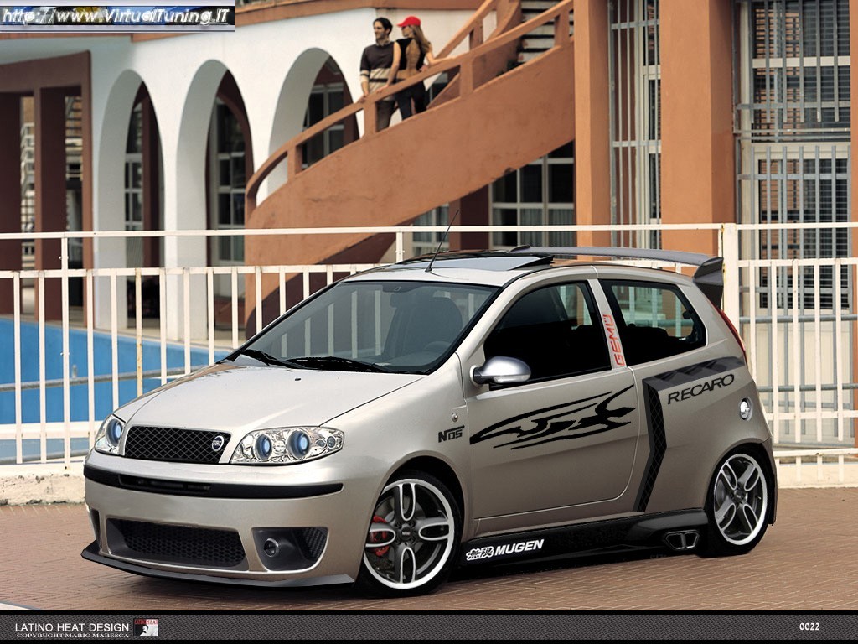Click the 'COPYRIGHT MARIO MARESCA' text
This screenshot has height=644, width=858.
pyautogui.click(x=73, y=636)
